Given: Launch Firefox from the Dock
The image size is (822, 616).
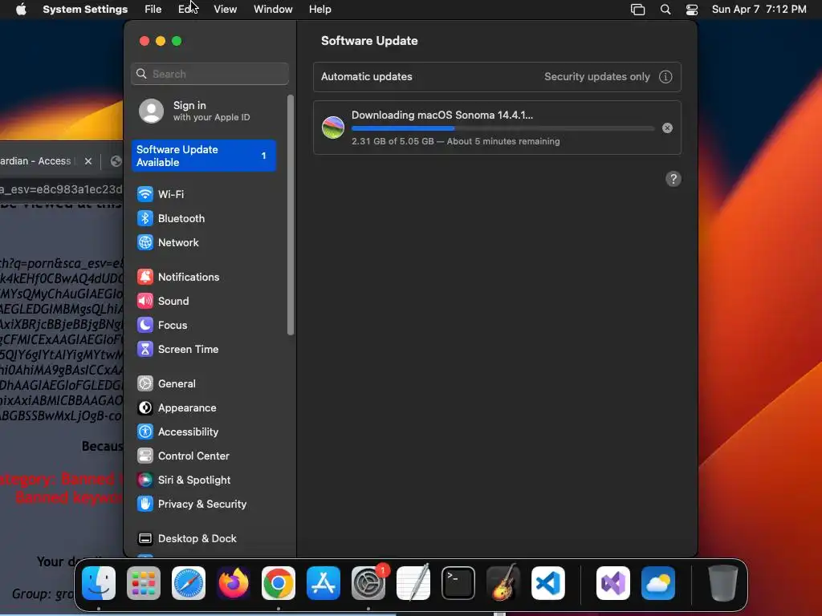Looking at the screenshot, I should pos(234,583).
